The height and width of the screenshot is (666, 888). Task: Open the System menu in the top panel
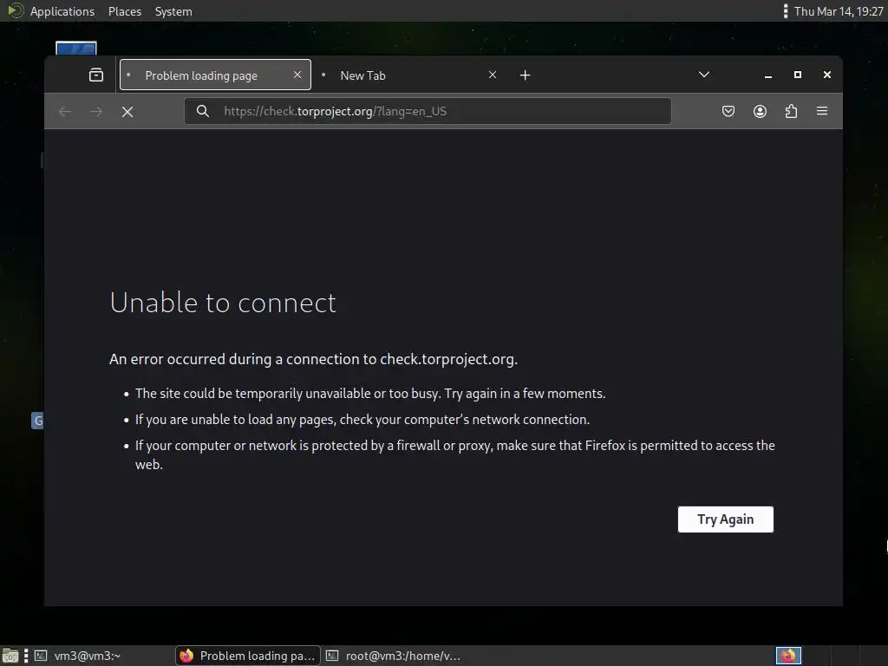point(173,11)
